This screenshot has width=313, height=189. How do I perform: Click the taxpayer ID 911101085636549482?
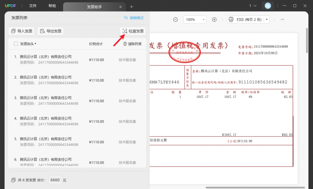click(x=263, y=82)
